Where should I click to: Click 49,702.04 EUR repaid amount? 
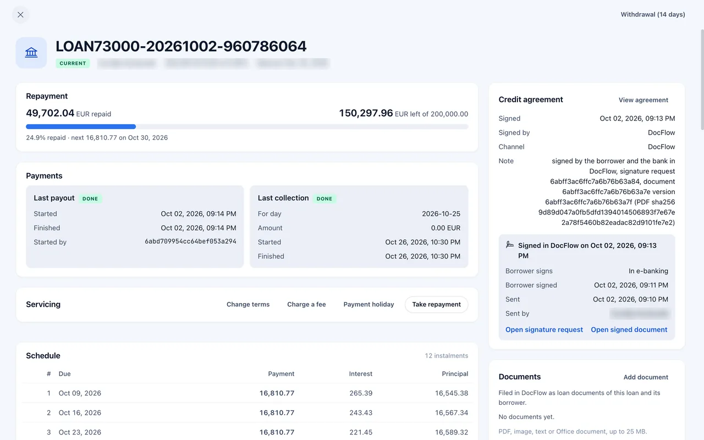coord(68,113)
